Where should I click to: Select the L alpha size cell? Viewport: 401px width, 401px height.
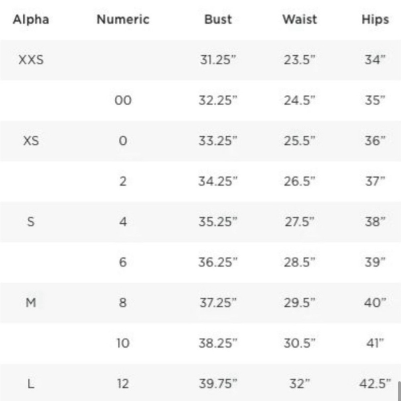point(31,384)
